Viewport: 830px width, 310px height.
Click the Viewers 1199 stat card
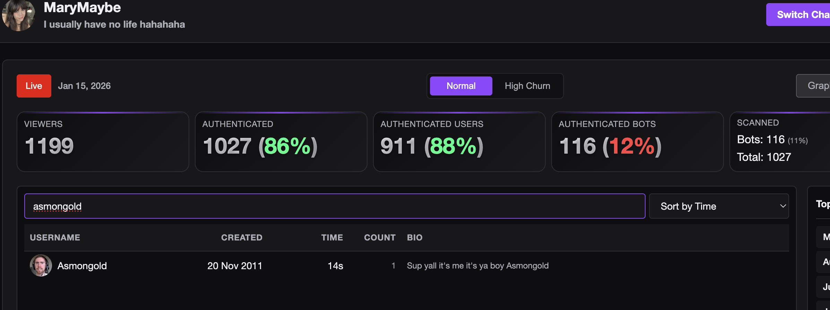103,142
